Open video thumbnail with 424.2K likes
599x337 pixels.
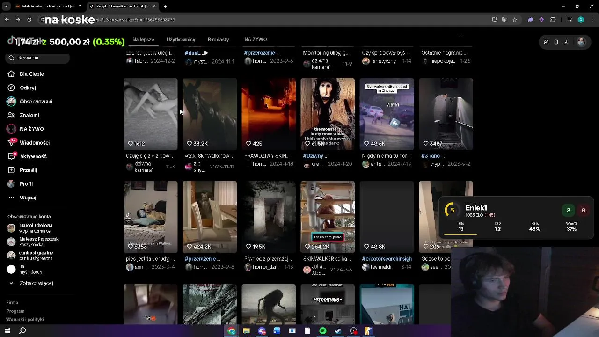tap(209, 217)
